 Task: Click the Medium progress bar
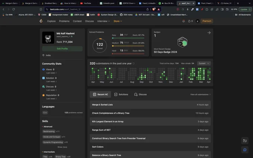point(128,46)
